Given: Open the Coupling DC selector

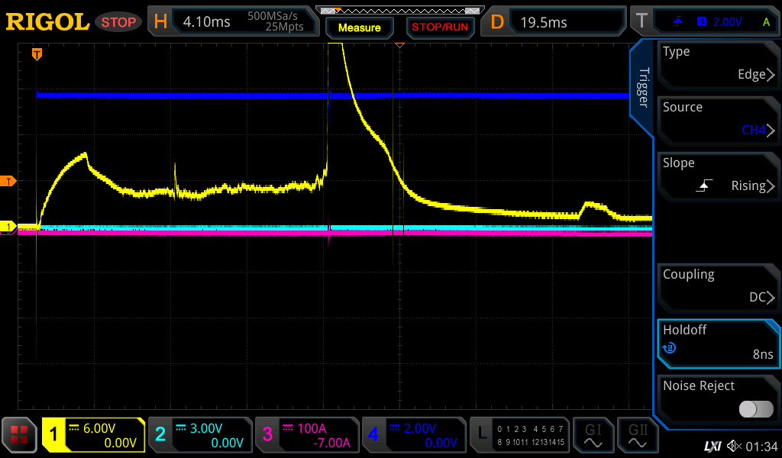Looking at the screenshot, I should (718, 286).
